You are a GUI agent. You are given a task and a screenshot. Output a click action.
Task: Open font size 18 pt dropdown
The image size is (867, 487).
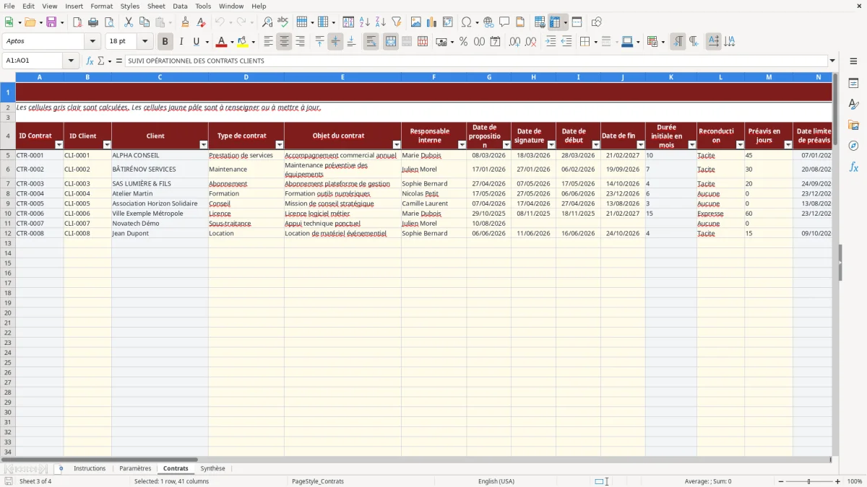pyautogui.click(x=144, y=42)
